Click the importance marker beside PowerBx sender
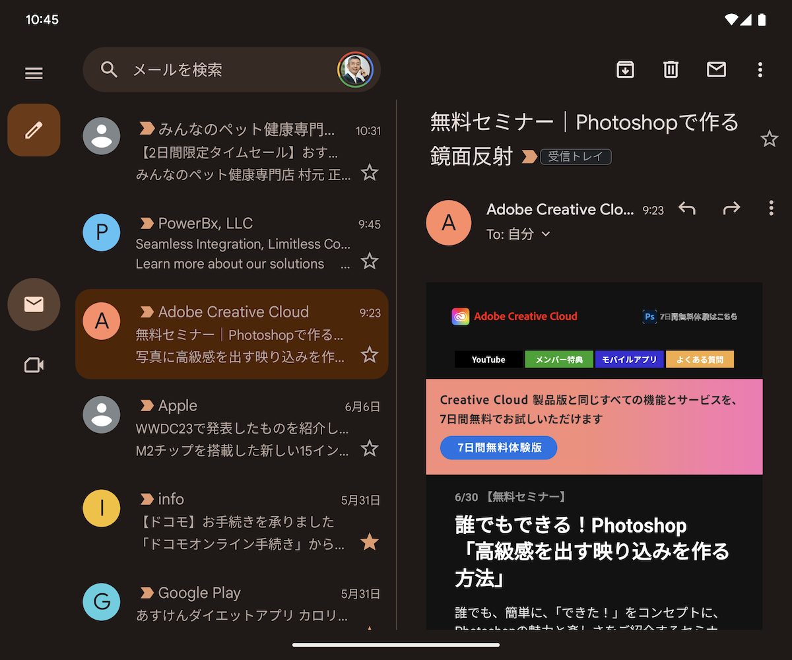Screen dimensions: 792x660 pos(147,223)
